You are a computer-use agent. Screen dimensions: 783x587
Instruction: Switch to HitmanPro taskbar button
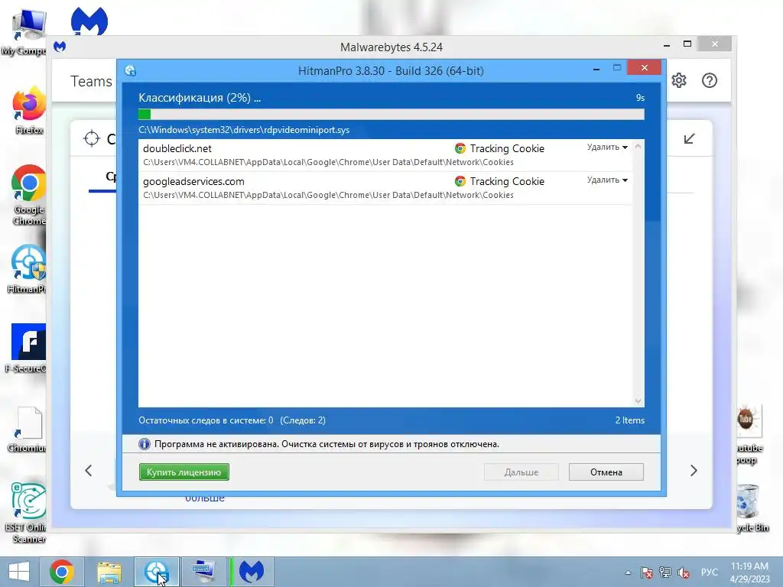(156, 572)
